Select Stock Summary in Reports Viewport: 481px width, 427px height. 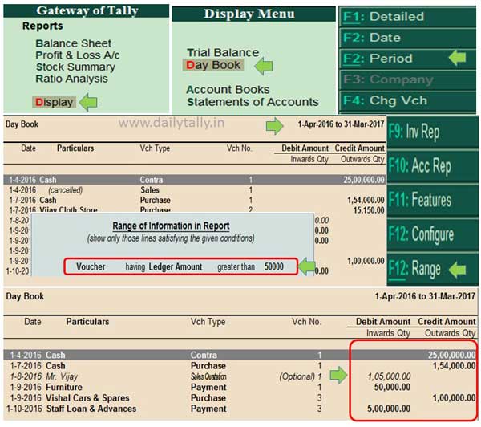[x=75, y=67]
